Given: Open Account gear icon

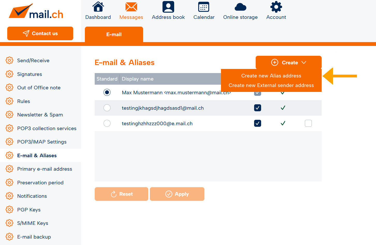Looking at the screenshot, I should pos(276,7).
